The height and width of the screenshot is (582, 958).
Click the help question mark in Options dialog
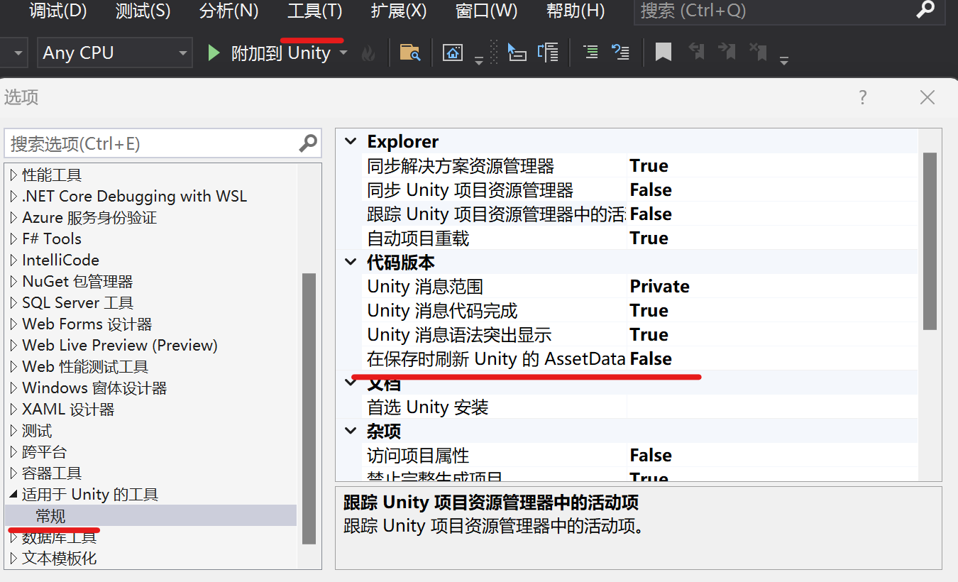[x=862, y=97]
